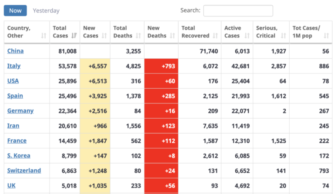Screen dimensions: 334x194
Task: Click the Country, Other header text
Action: 19,32
